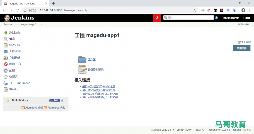Image resolution: width=254 pixels, height=134 pixels.
Task: Click the Jenkins butler logo
Action: (x=7, y=18)
